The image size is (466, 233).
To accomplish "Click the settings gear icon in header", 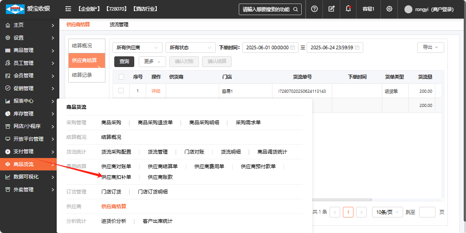I will pyautogui.click(x=389, y=9).
